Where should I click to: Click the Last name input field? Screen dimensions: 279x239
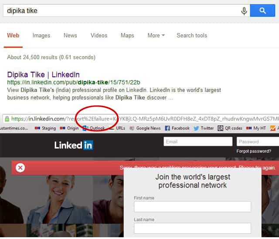[193, 229]
